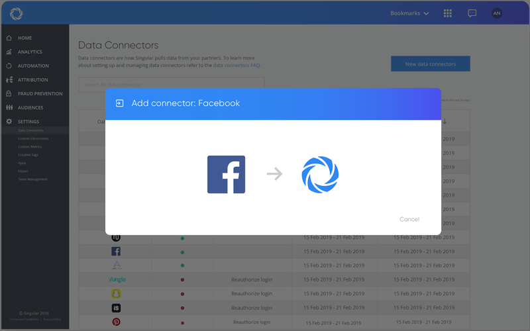
Task: Select the ironSource connector icon in the table
Action: coord(116,308)
